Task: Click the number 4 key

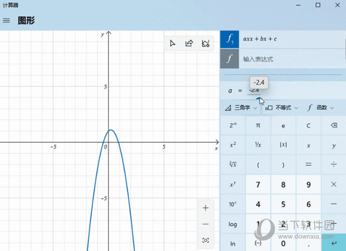Action: (x=258, y=204)
